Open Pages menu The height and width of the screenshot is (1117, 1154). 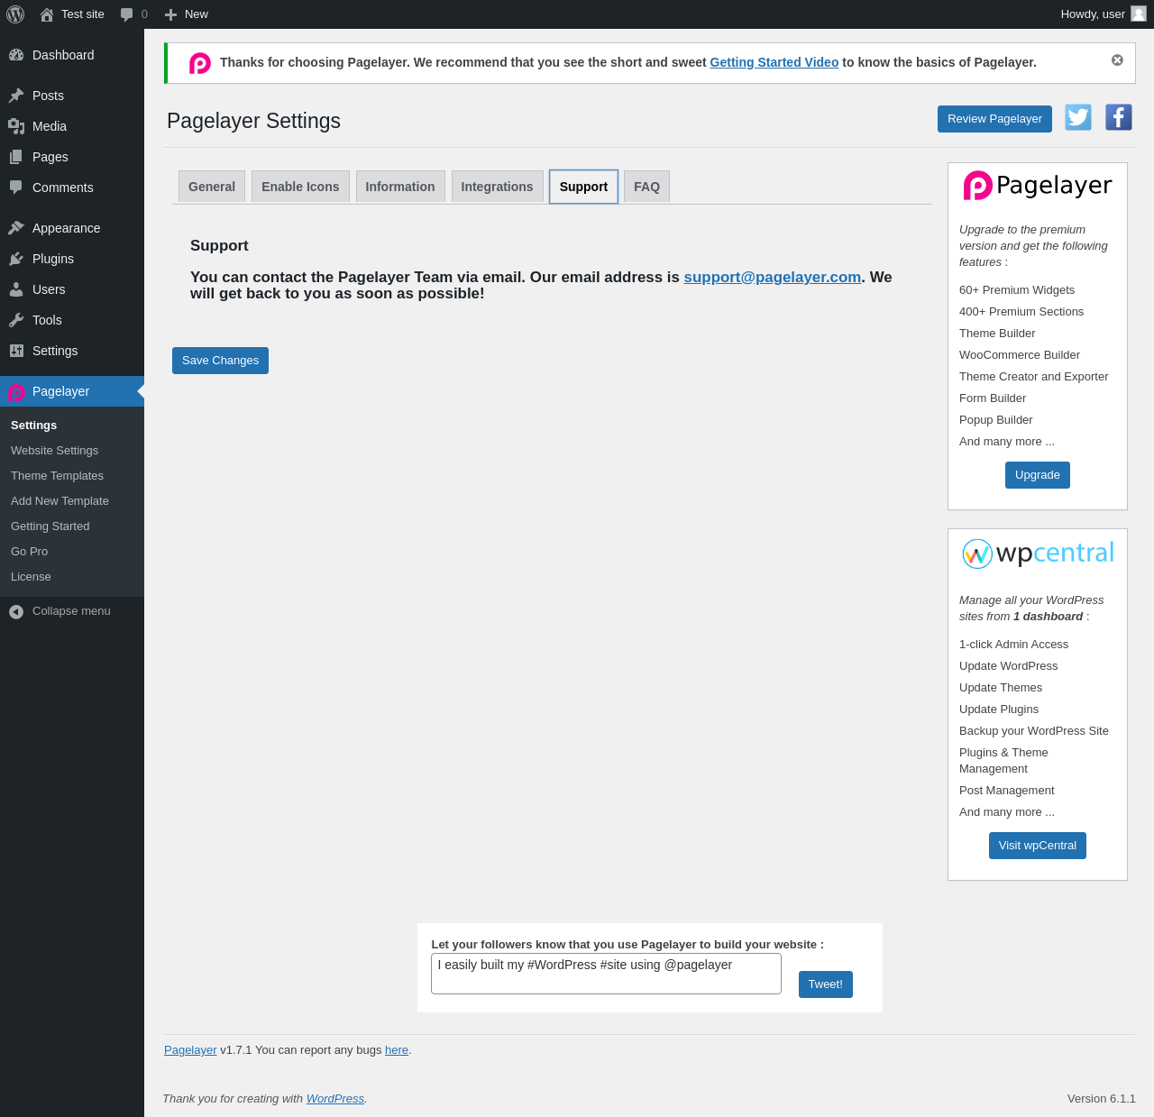tap(72, 157)
